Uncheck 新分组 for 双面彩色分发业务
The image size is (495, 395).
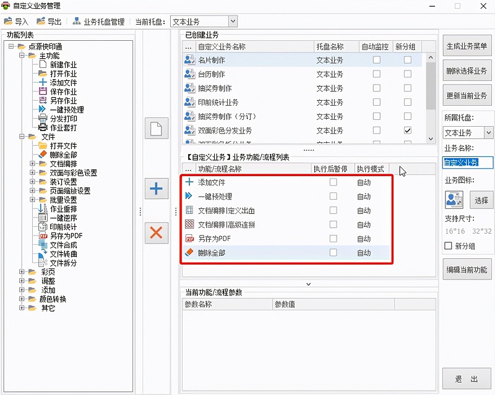pyautogui.click(x=408, y=130)
